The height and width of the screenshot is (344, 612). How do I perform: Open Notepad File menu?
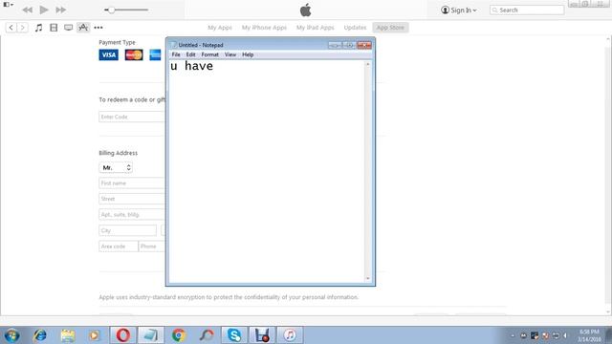click(x=176, y=54)
